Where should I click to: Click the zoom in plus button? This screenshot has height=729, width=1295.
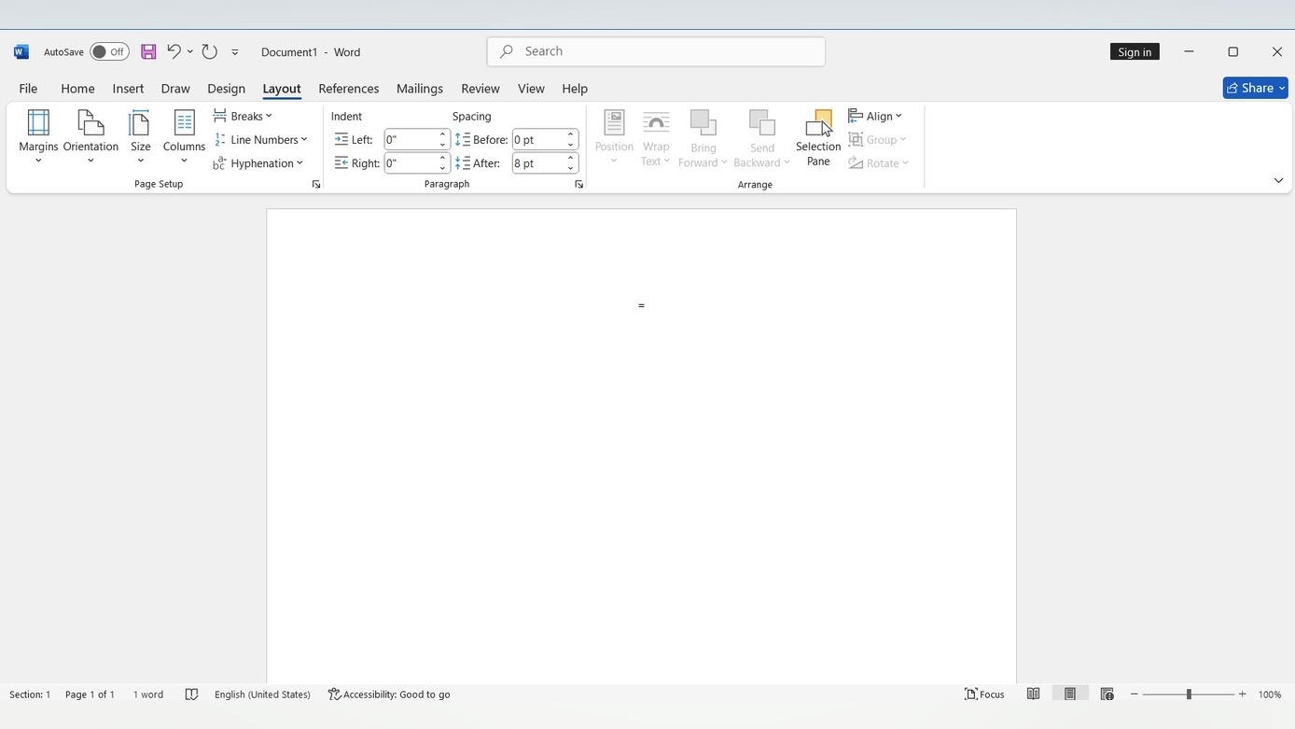coord(1242,694)
